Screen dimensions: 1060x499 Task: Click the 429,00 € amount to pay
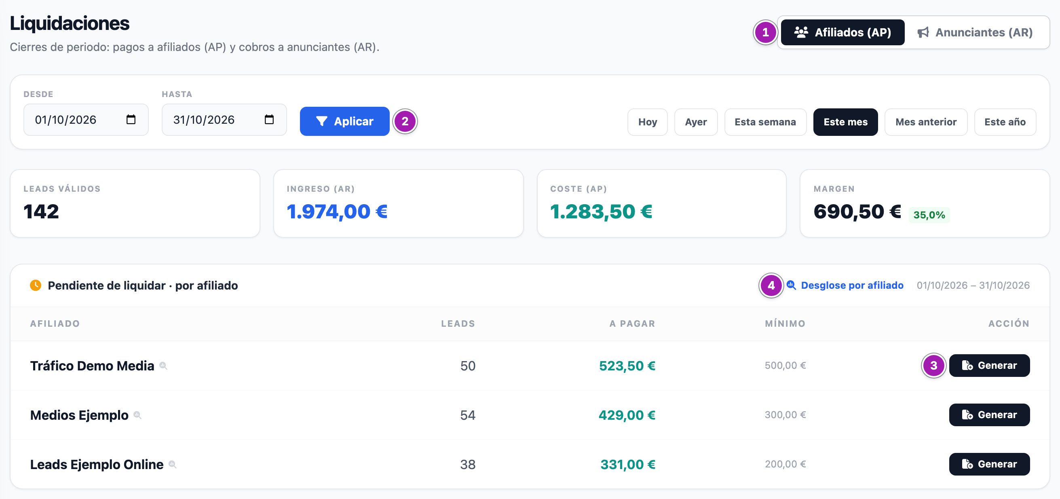click(627, 415)
